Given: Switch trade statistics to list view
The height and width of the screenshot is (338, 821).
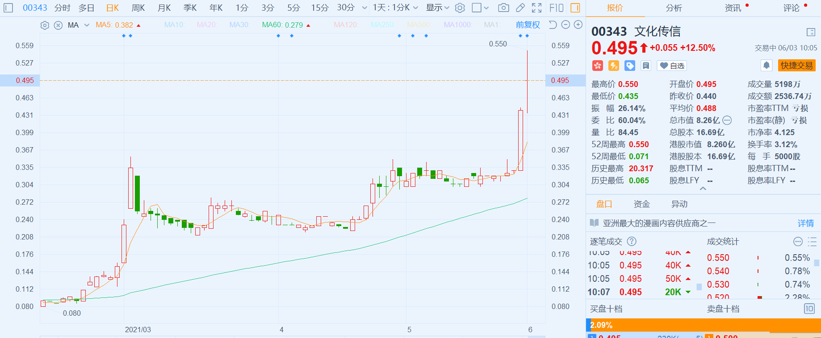Looking at the screenshot, I should click(x=812, y=241).
